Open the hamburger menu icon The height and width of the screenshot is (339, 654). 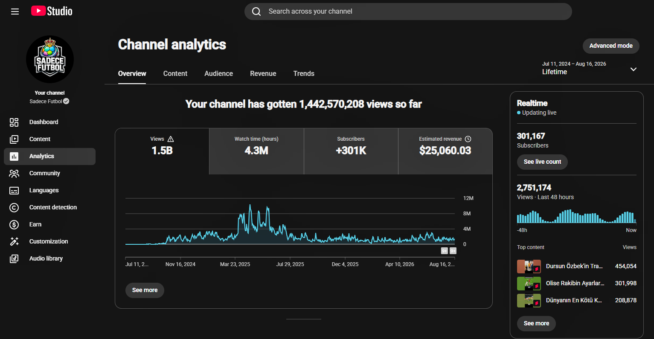click(15, 12)
